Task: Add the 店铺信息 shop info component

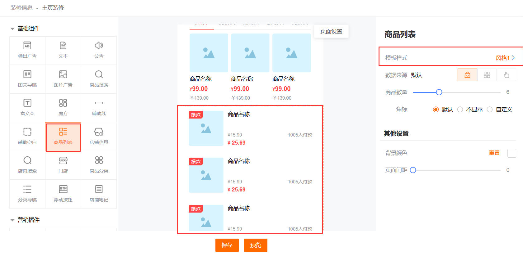Action: coord(99,137)
